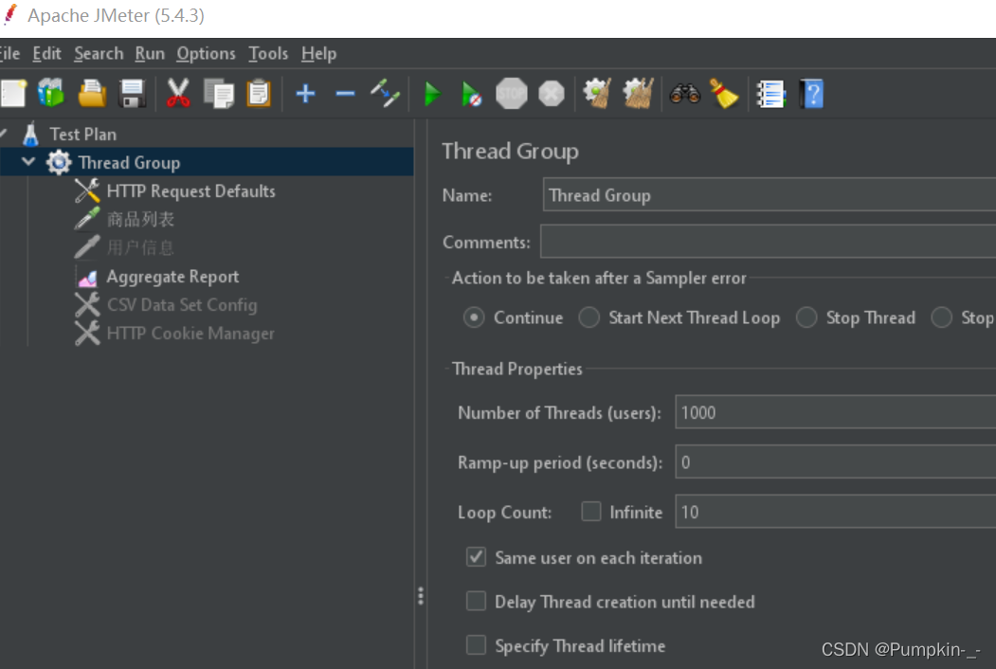The width and height of the screenshot is (996, 669).
Task: Uncheck Same user on each iteration
Action: (x=476, y=557)
